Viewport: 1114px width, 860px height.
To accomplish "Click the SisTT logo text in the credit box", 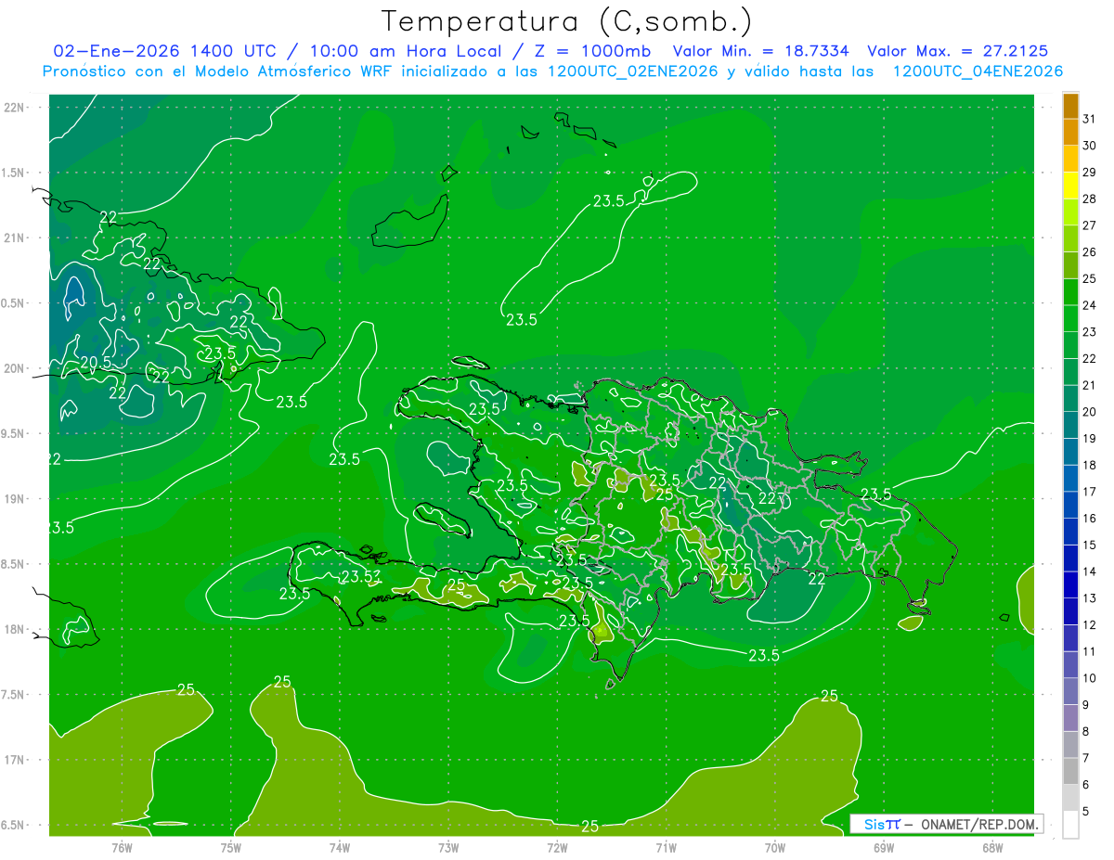I will coord(882,824).
